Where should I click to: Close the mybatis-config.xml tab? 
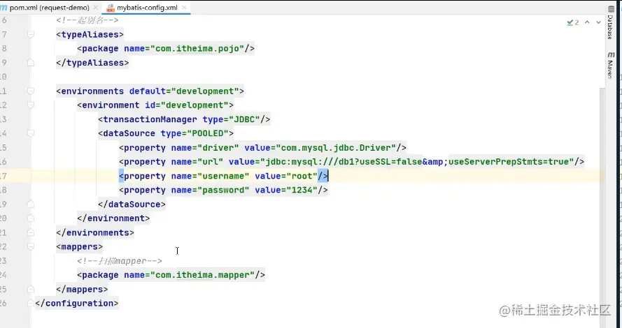(x=184, y=8)
